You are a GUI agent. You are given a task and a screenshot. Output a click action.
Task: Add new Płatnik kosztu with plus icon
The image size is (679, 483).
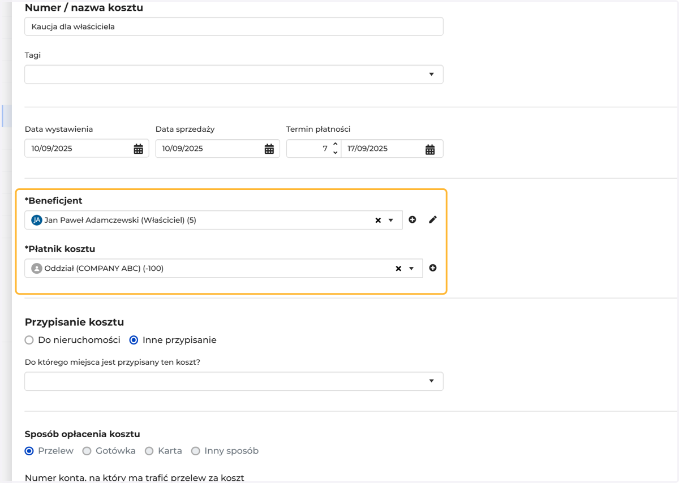pos(433,268)
